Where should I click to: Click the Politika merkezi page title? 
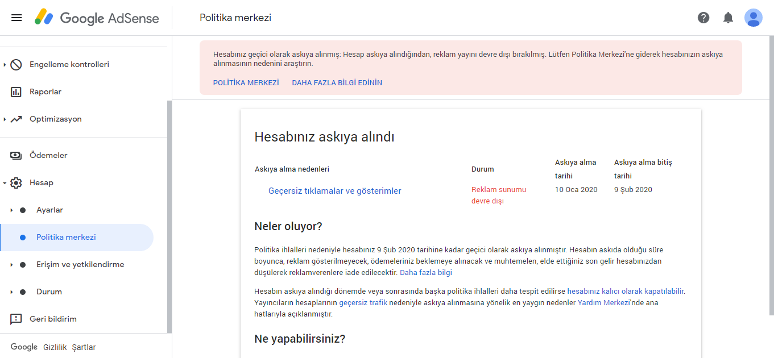(235, 18)
